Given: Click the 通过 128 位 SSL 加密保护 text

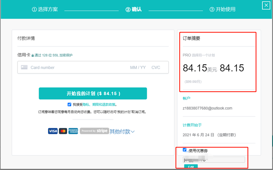Looking at the screenshot, I should click(x=53, y=55).
